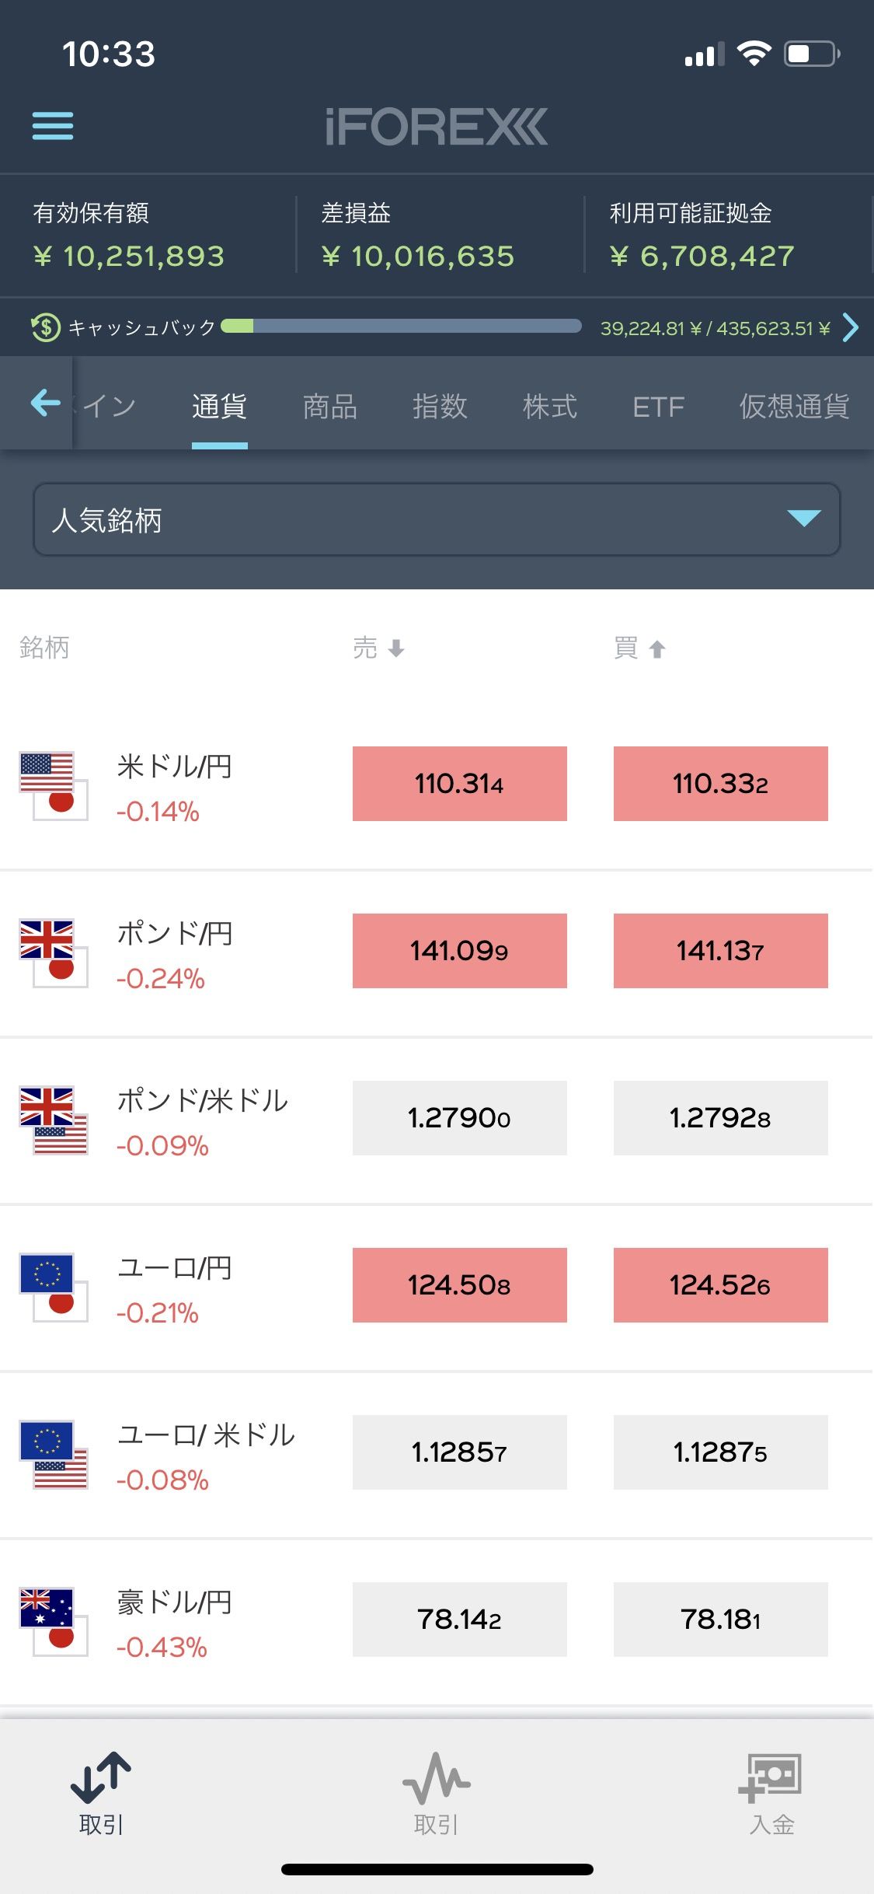Image resolution: width=874 pixels, height=1894 pixels.
Task: Open cashback details via right chevron
Action: tap(851, 327)
